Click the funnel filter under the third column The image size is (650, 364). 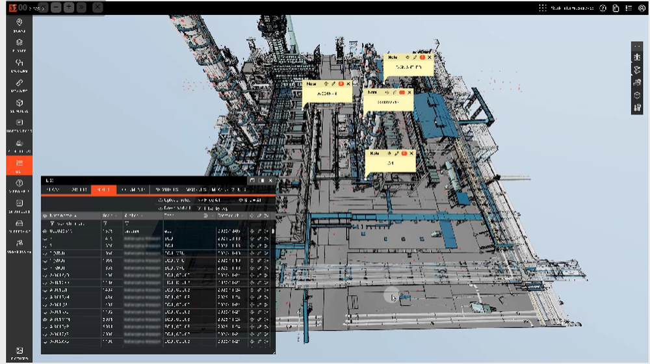(127, 224)
